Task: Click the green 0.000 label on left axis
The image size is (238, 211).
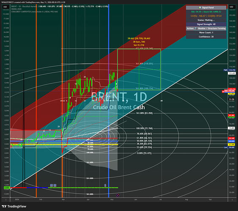Action: point(7,188)
